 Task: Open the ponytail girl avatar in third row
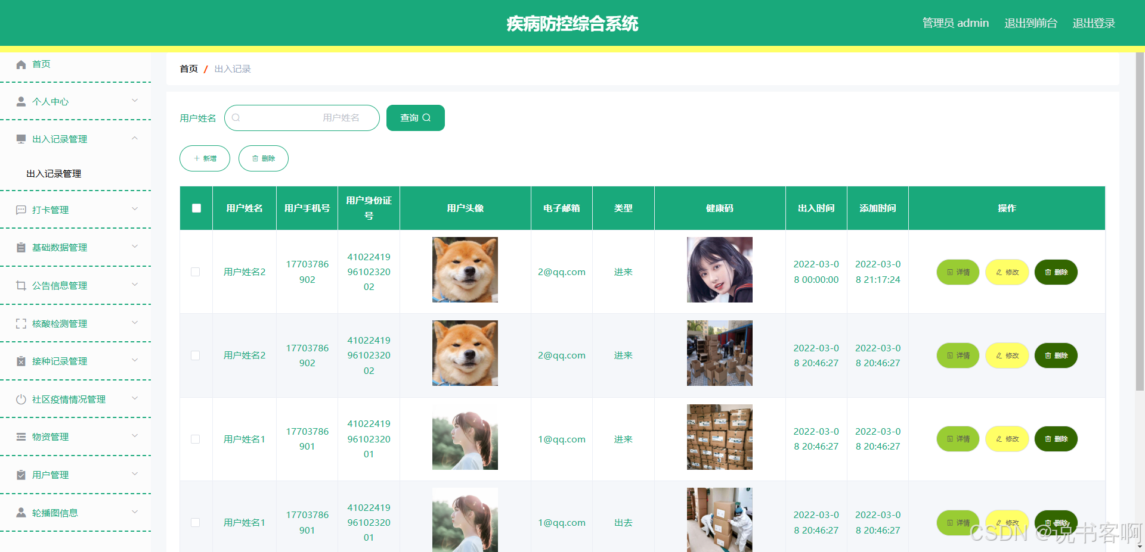[x=465, y=437]
